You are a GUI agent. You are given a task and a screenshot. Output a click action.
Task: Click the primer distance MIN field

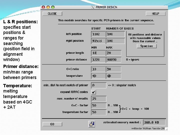click(98, 60)
